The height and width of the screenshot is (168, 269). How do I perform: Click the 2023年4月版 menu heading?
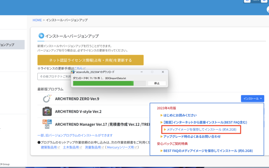[167, 108]
